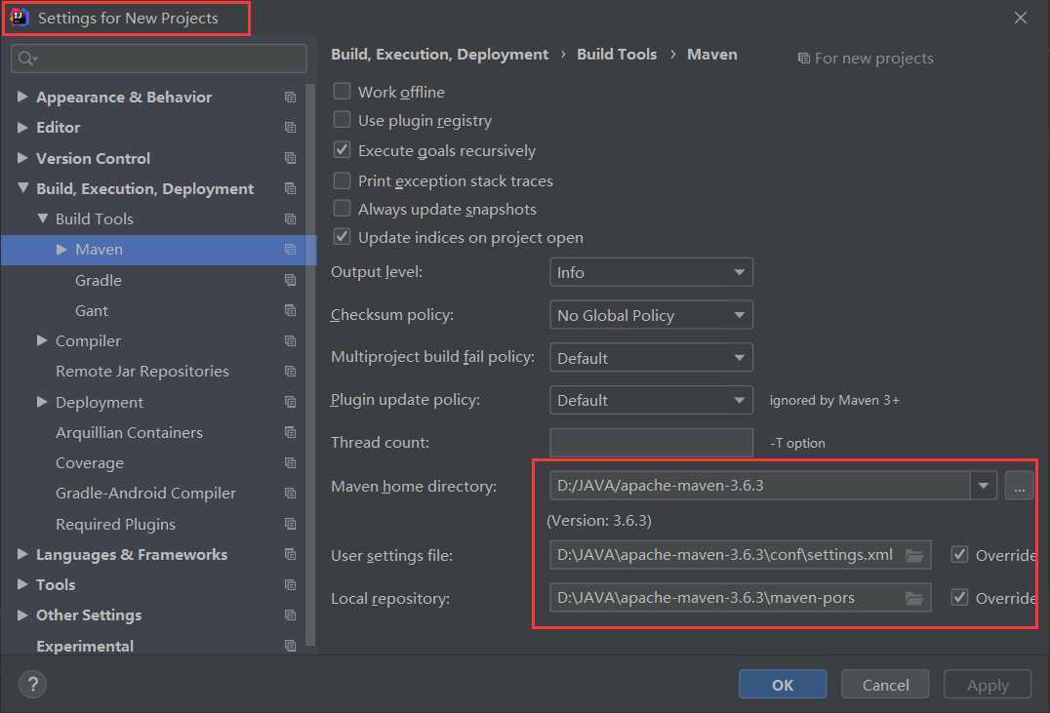
Task: Expand the Version Control node
Action: (x=22, y=157)
